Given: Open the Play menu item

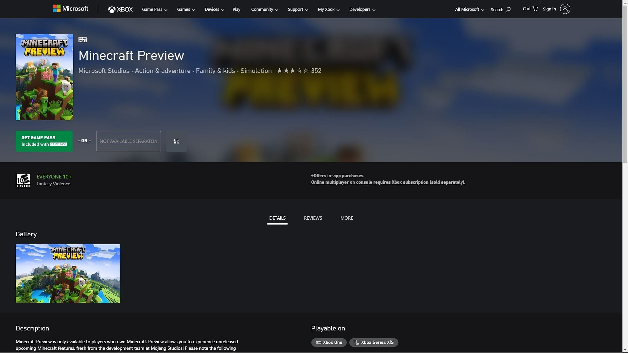Looking at the screenshot, I should click(236, 9).
